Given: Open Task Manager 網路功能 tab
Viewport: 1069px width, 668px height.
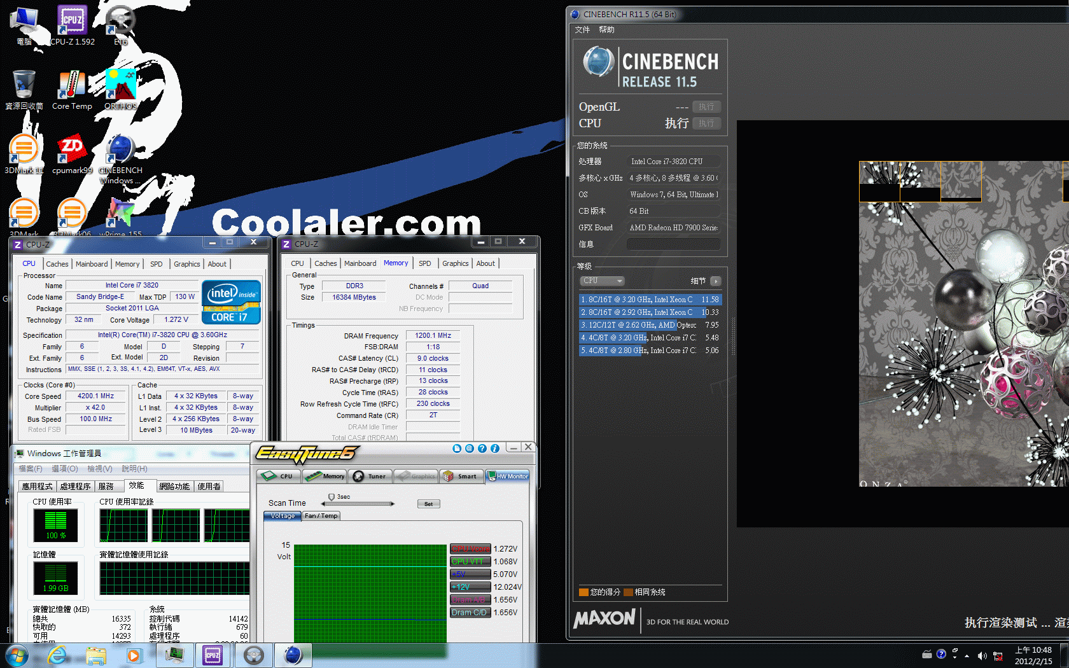Looking at the screenshot, I should coord(174,486).
